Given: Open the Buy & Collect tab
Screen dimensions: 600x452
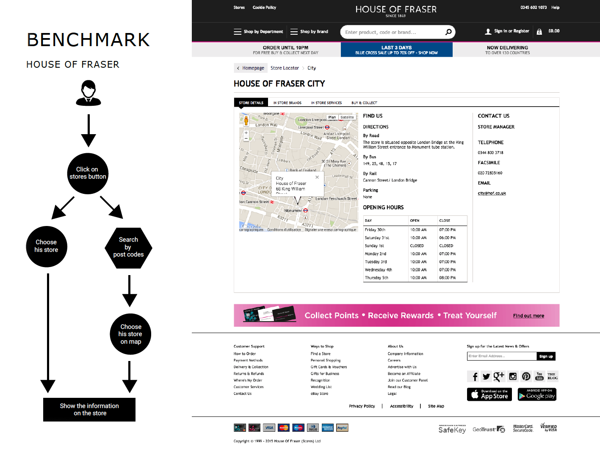Looking at the screenshot, I should pos(364,103).
